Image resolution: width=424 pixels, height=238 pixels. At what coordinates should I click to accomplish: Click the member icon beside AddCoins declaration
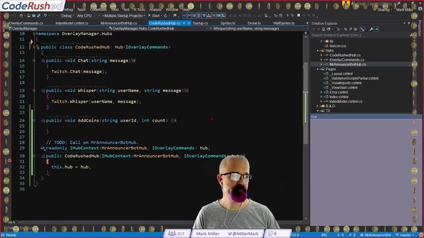pyautogui.click(x=43, y=120)
